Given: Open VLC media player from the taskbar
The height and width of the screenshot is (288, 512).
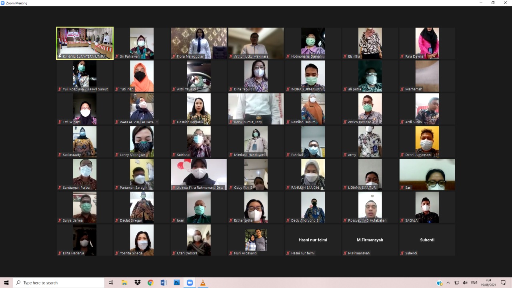Looking at the screenshot, I should click(x=202, y=283).
